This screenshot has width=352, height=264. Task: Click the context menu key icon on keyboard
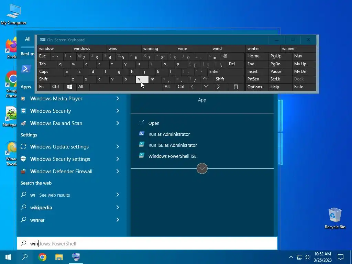pyautogui.click(x=236, y=87)
